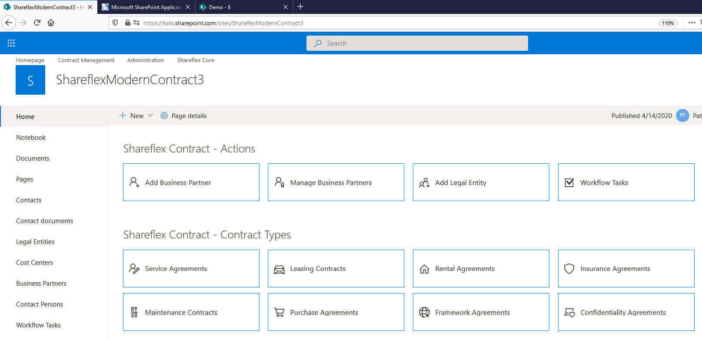Open a new browser tab with plus
The image size is (702, 340).
tap(300, 7)
